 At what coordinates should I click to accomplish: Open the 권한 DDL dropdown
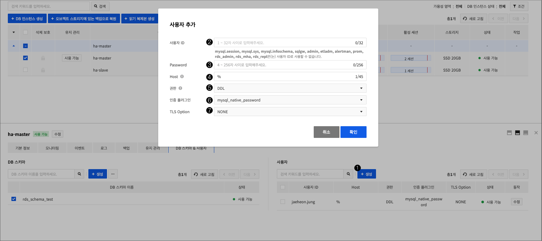(x=290, y=88)
